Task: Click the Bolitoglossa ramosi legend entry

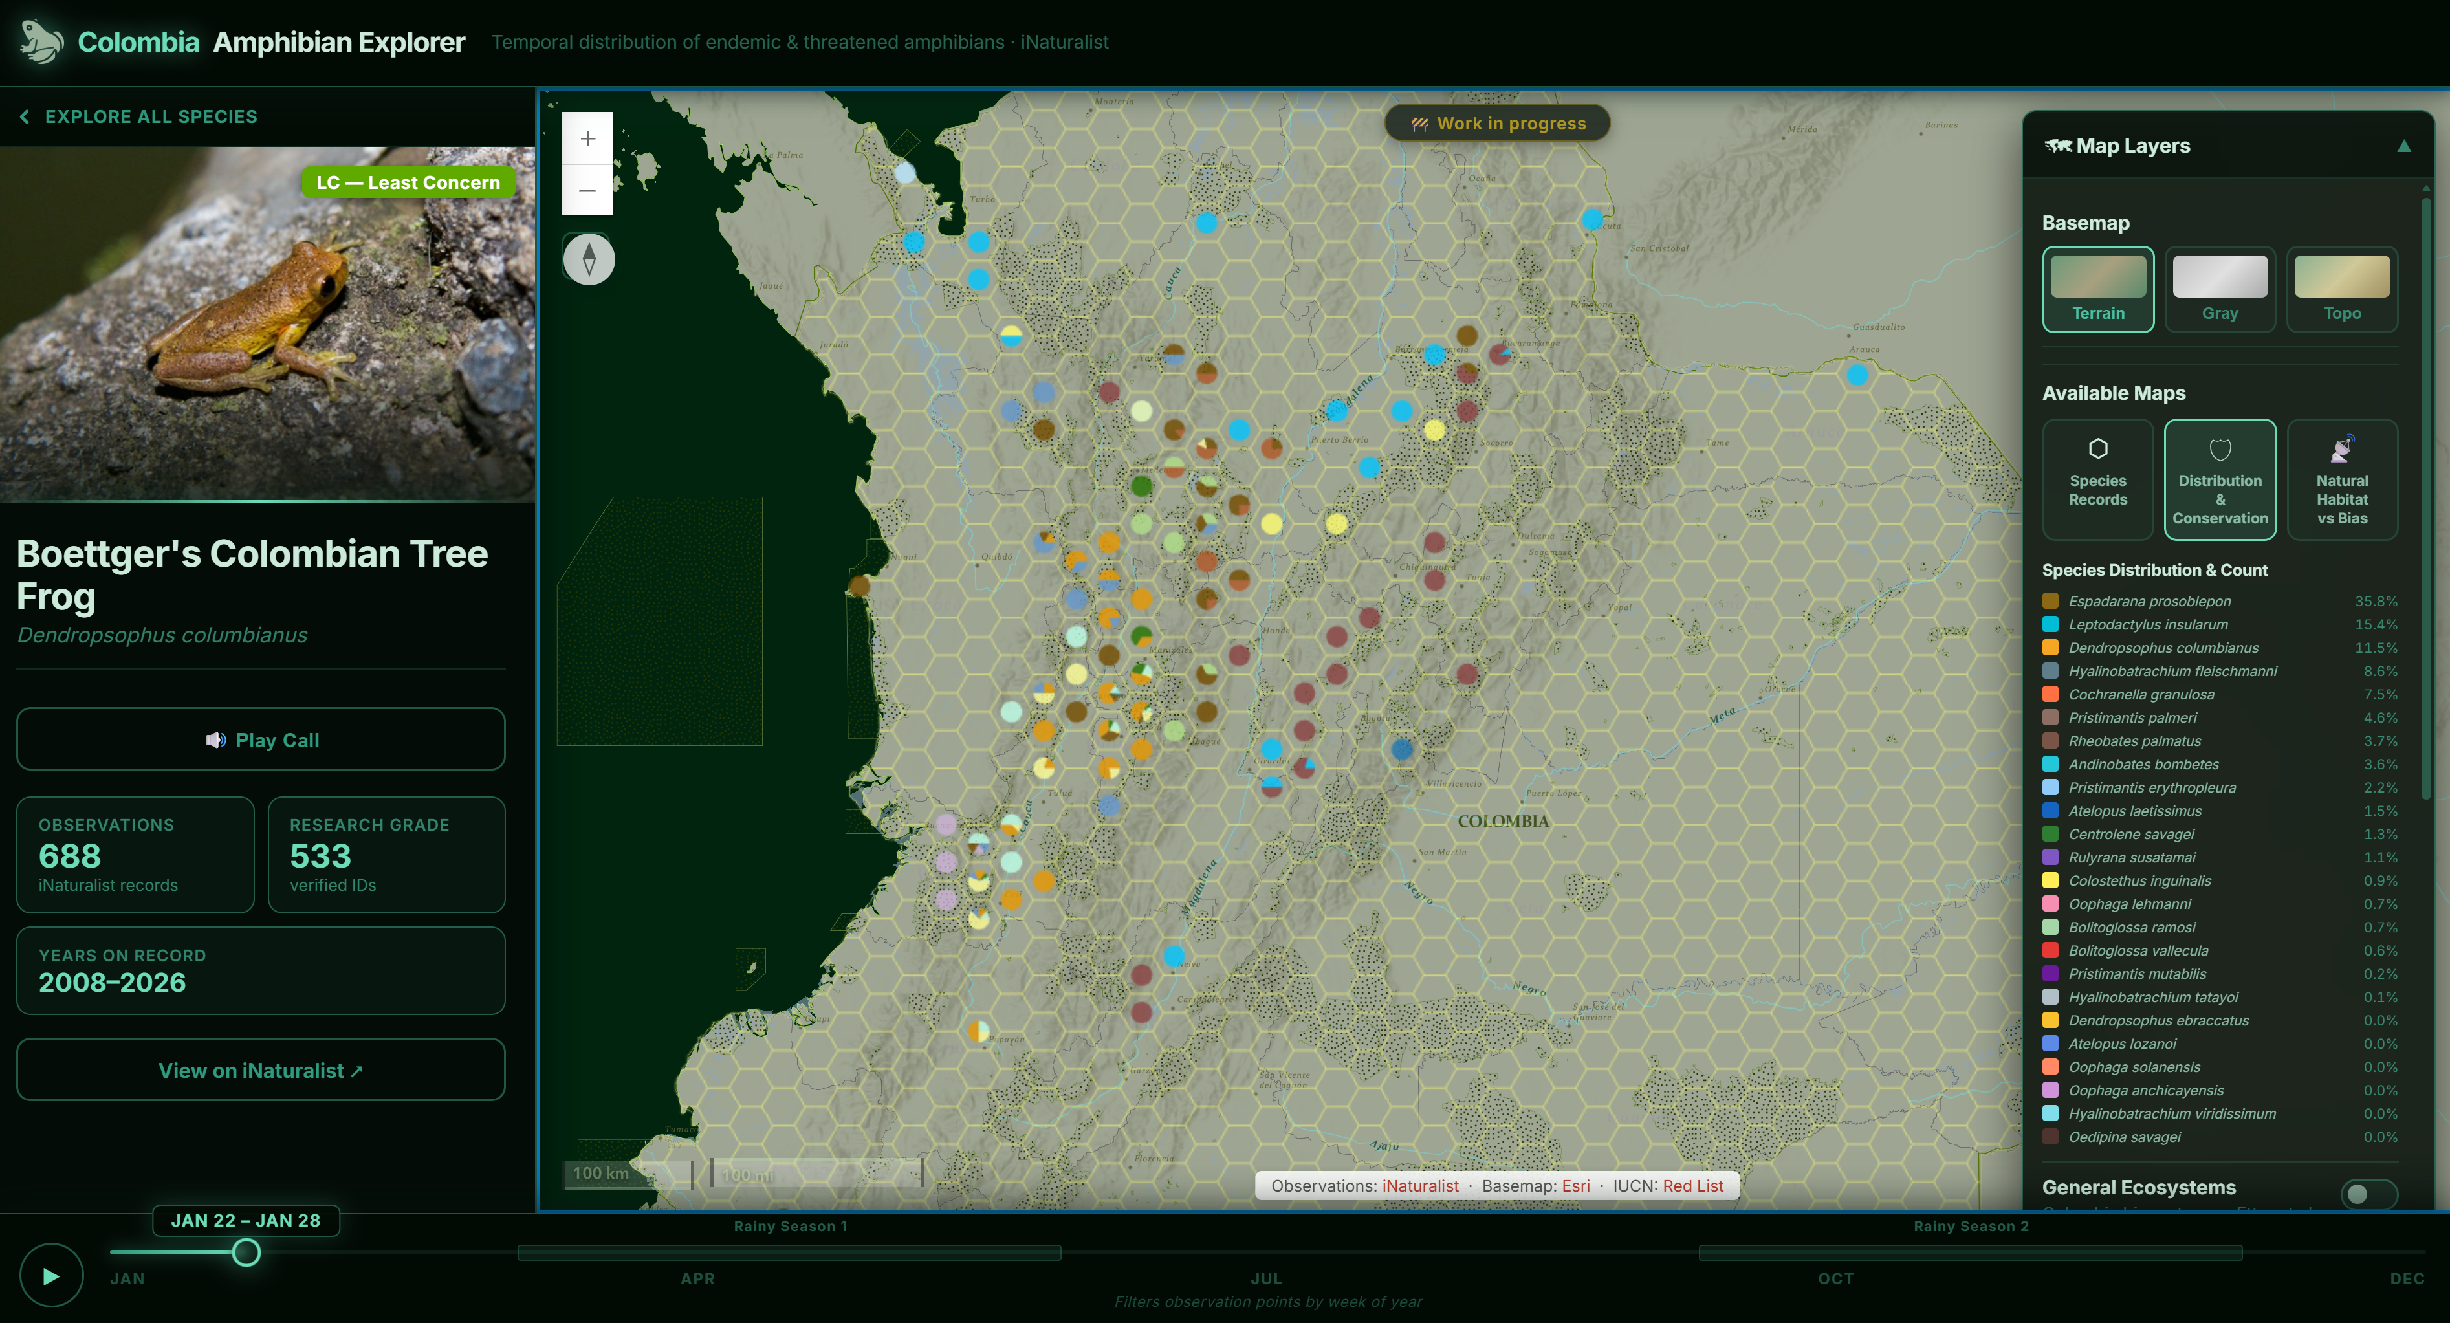Action: [2220, 927]
